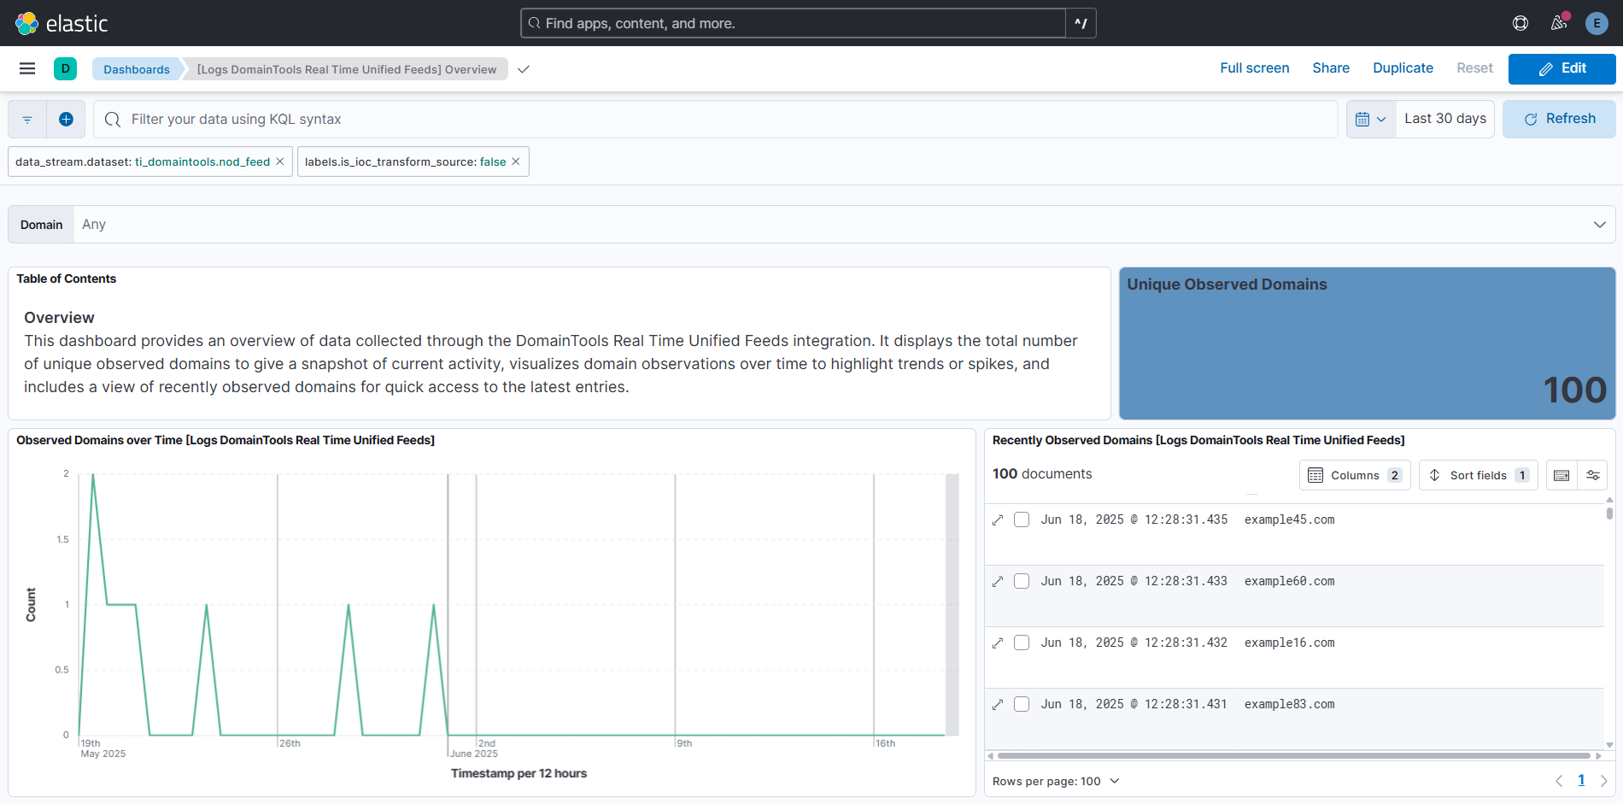Click the Recently Observed Domains panel title

[1198, 440]
